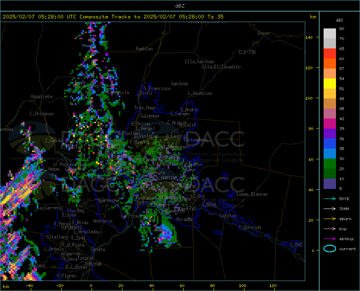Select the 65 dBZ red color swatch

[330, 54]
